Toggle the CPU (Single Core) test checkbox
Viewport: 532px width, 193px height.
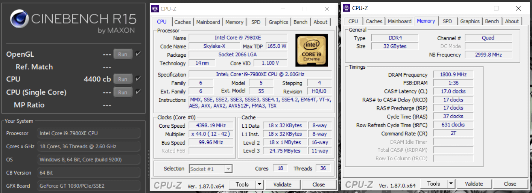138,91
